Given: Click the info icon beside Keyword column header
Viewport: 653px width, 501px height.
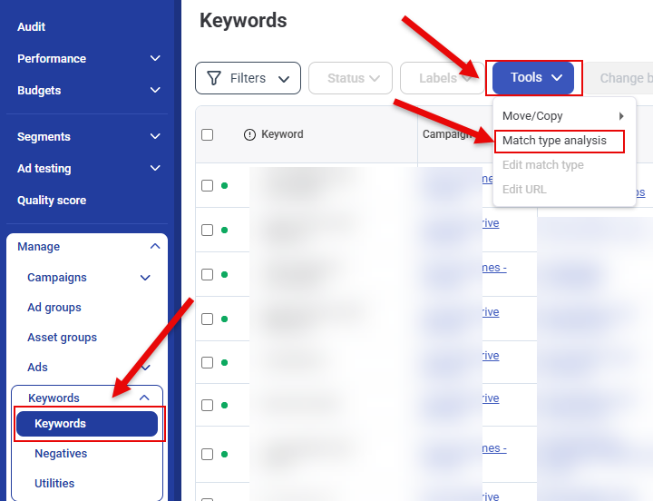Looking at the screenshot, I should (250, 134).
